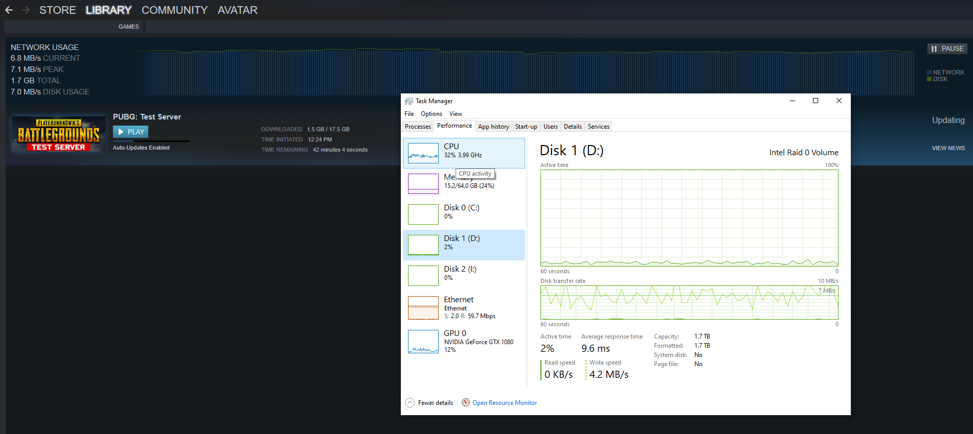Switch to the Users tab
This screenshot has width=973, height=434.
pos(551,127)
